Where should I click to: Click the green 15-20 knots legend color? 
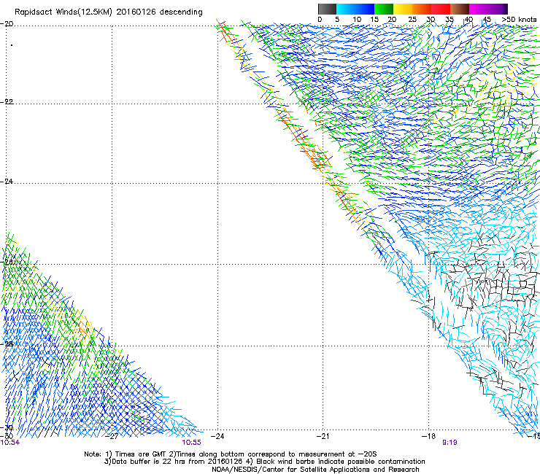point(384,9)
